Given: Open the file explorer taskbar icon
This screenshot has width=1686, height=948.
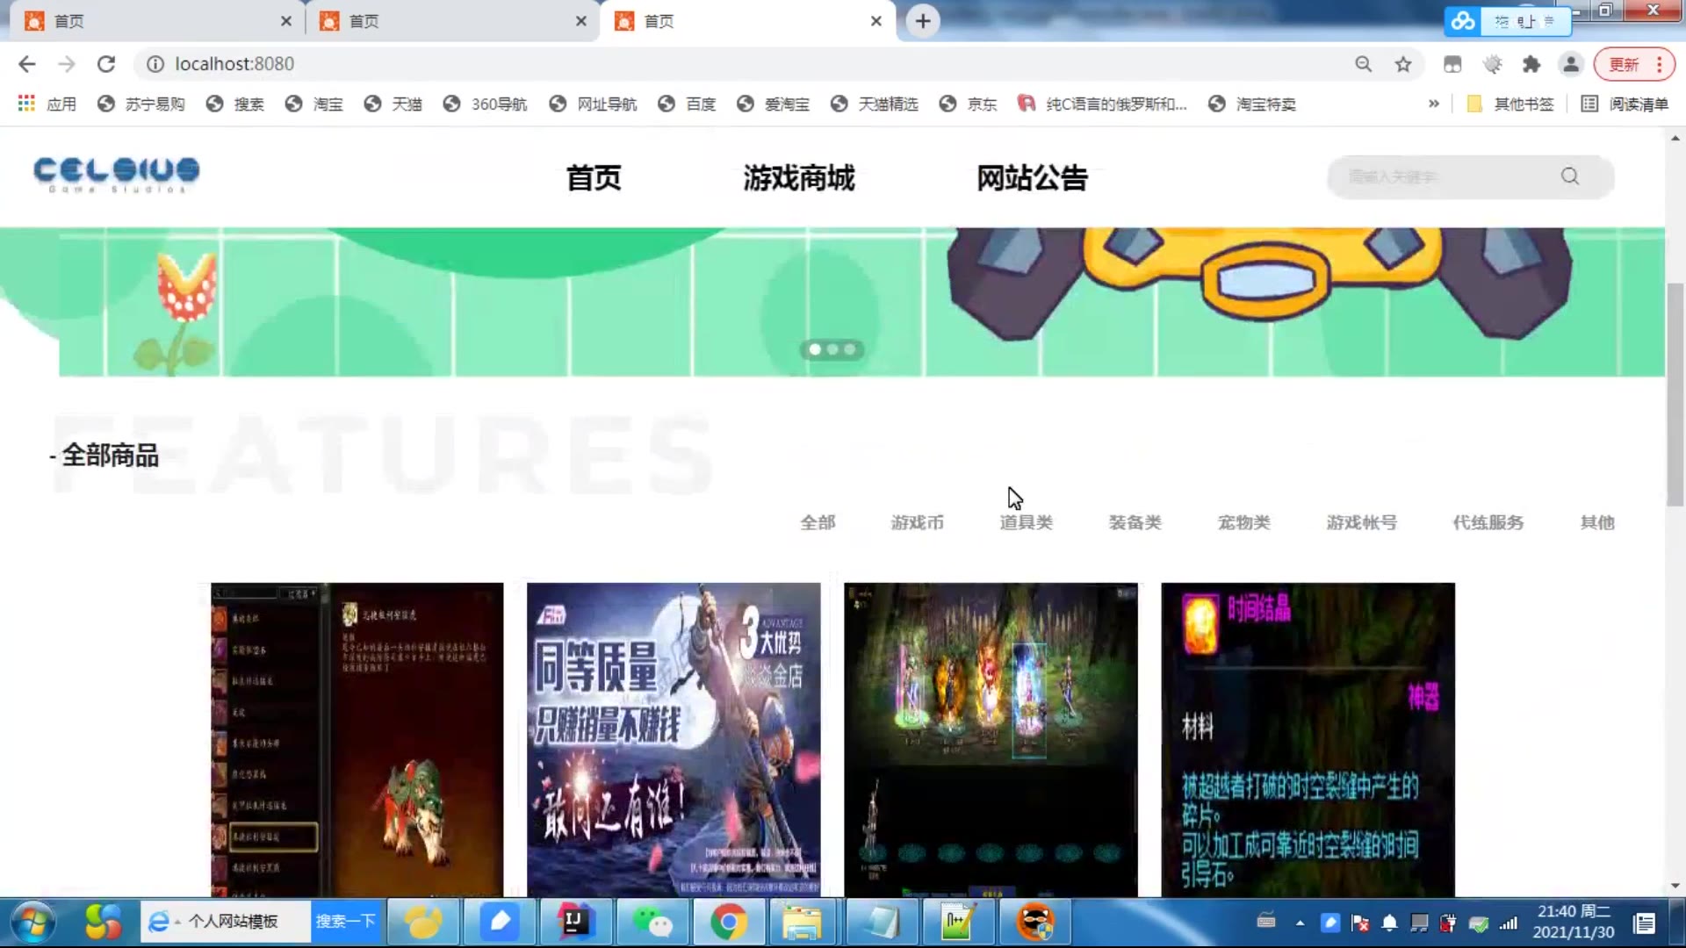Looking at the screenshot, I should point(802,923).
